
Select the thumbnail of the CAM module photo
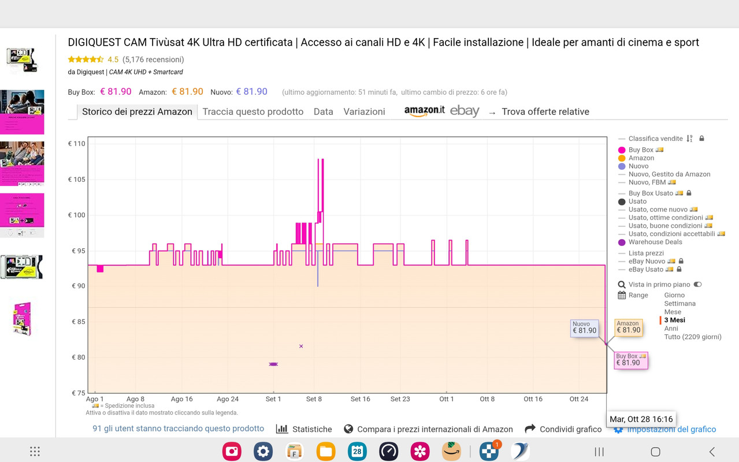[x=22, y=267]
